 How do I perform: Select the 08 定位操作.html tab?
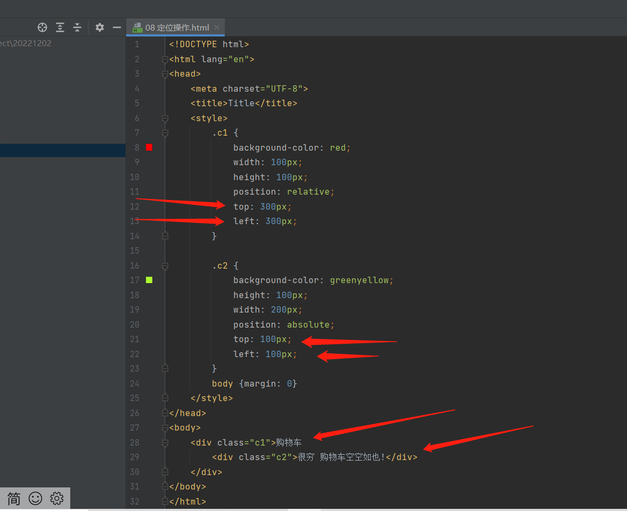pos(175,27)
